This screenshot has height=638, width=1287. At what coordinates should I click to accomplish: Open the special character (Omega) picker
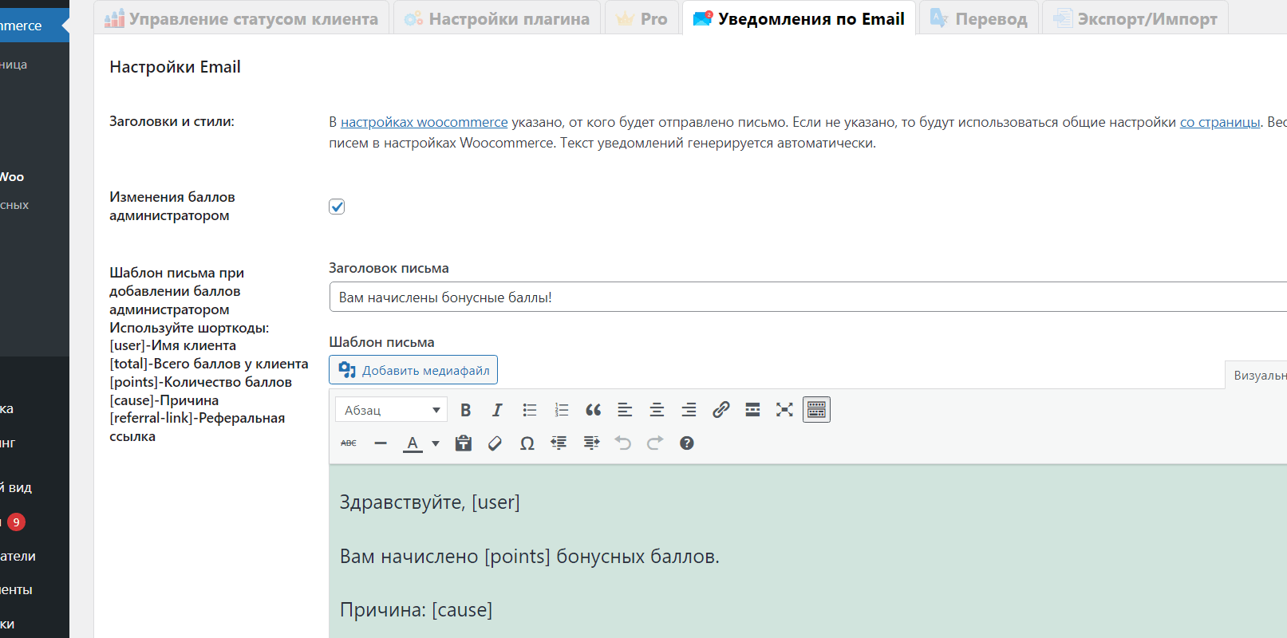527,443
